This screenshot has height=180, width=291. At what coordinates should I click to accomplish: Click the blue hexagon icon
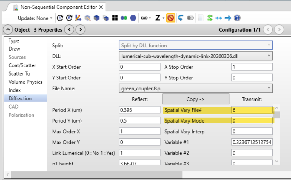[133, 18]
